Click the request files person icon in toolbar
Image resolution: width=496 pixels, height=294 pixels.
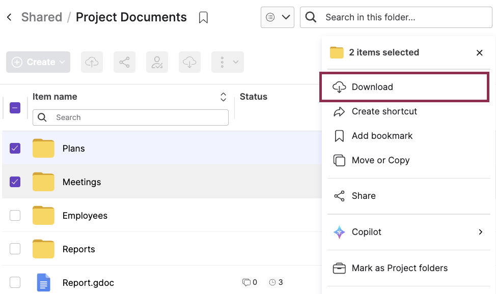pyautogui.click(x=157, y=62)
